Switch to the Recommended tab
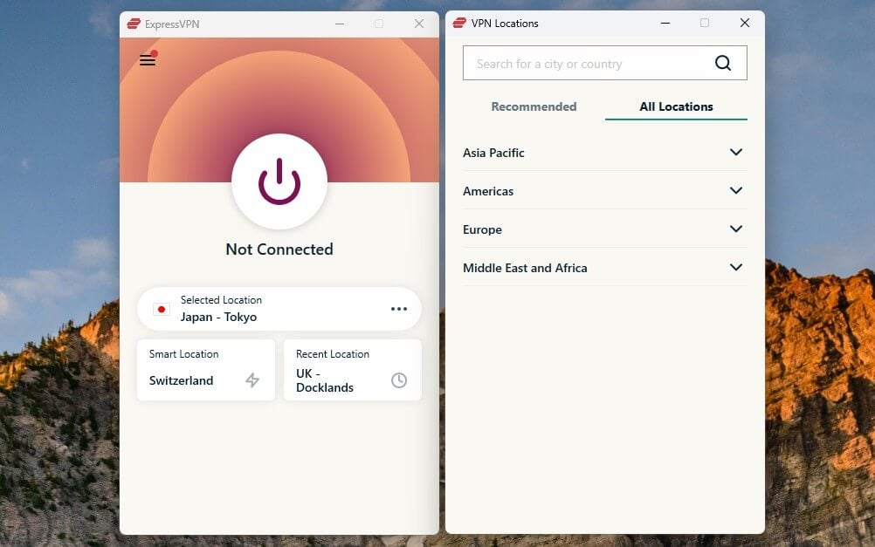This screenshot has height=547, width=875. (x=534, y=106)
